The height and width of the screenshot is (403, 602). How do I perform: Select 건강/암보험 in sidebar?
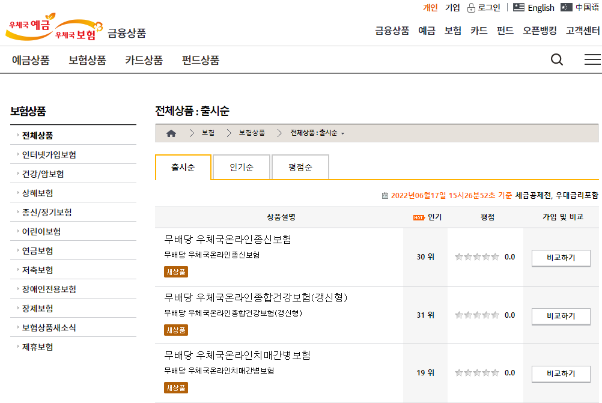tap(43, 174)
